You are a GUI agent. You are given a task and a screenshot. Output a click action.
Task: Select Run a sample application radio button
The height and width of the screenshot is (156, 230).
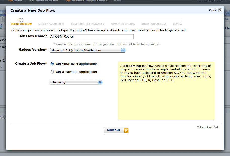tap(52, 72)
